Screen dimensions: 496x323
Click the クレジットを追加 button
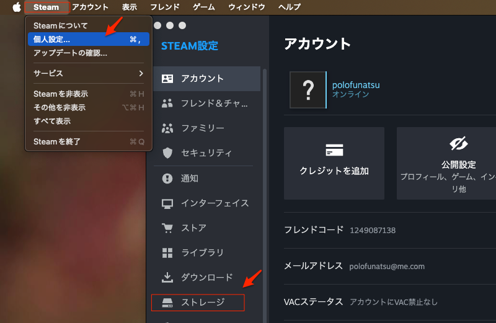pos(334,163)
